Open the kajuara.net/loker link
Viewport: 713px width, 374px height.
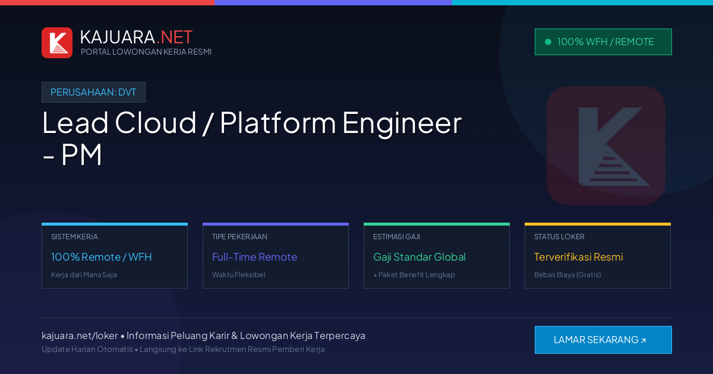(x=80, y=335)
